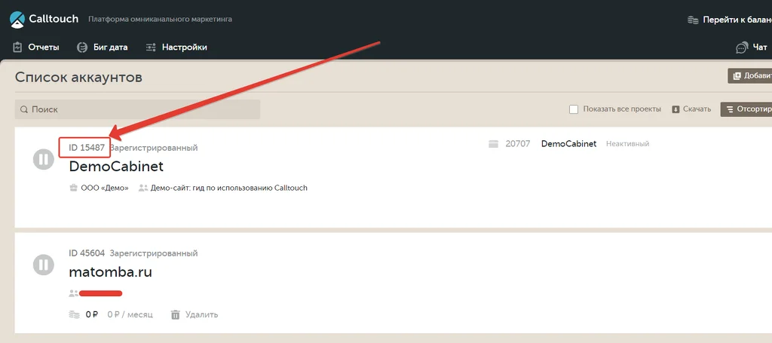Select the ID 15487 text

tap(87, 148)
